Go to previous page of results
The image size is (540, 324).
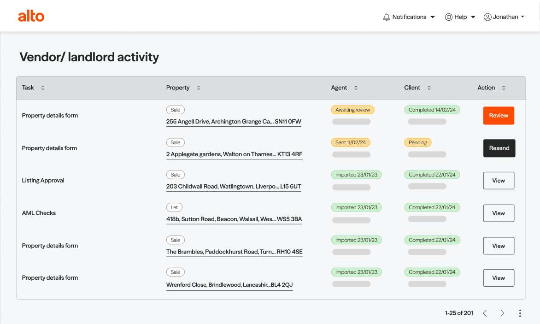pos(485,313)
